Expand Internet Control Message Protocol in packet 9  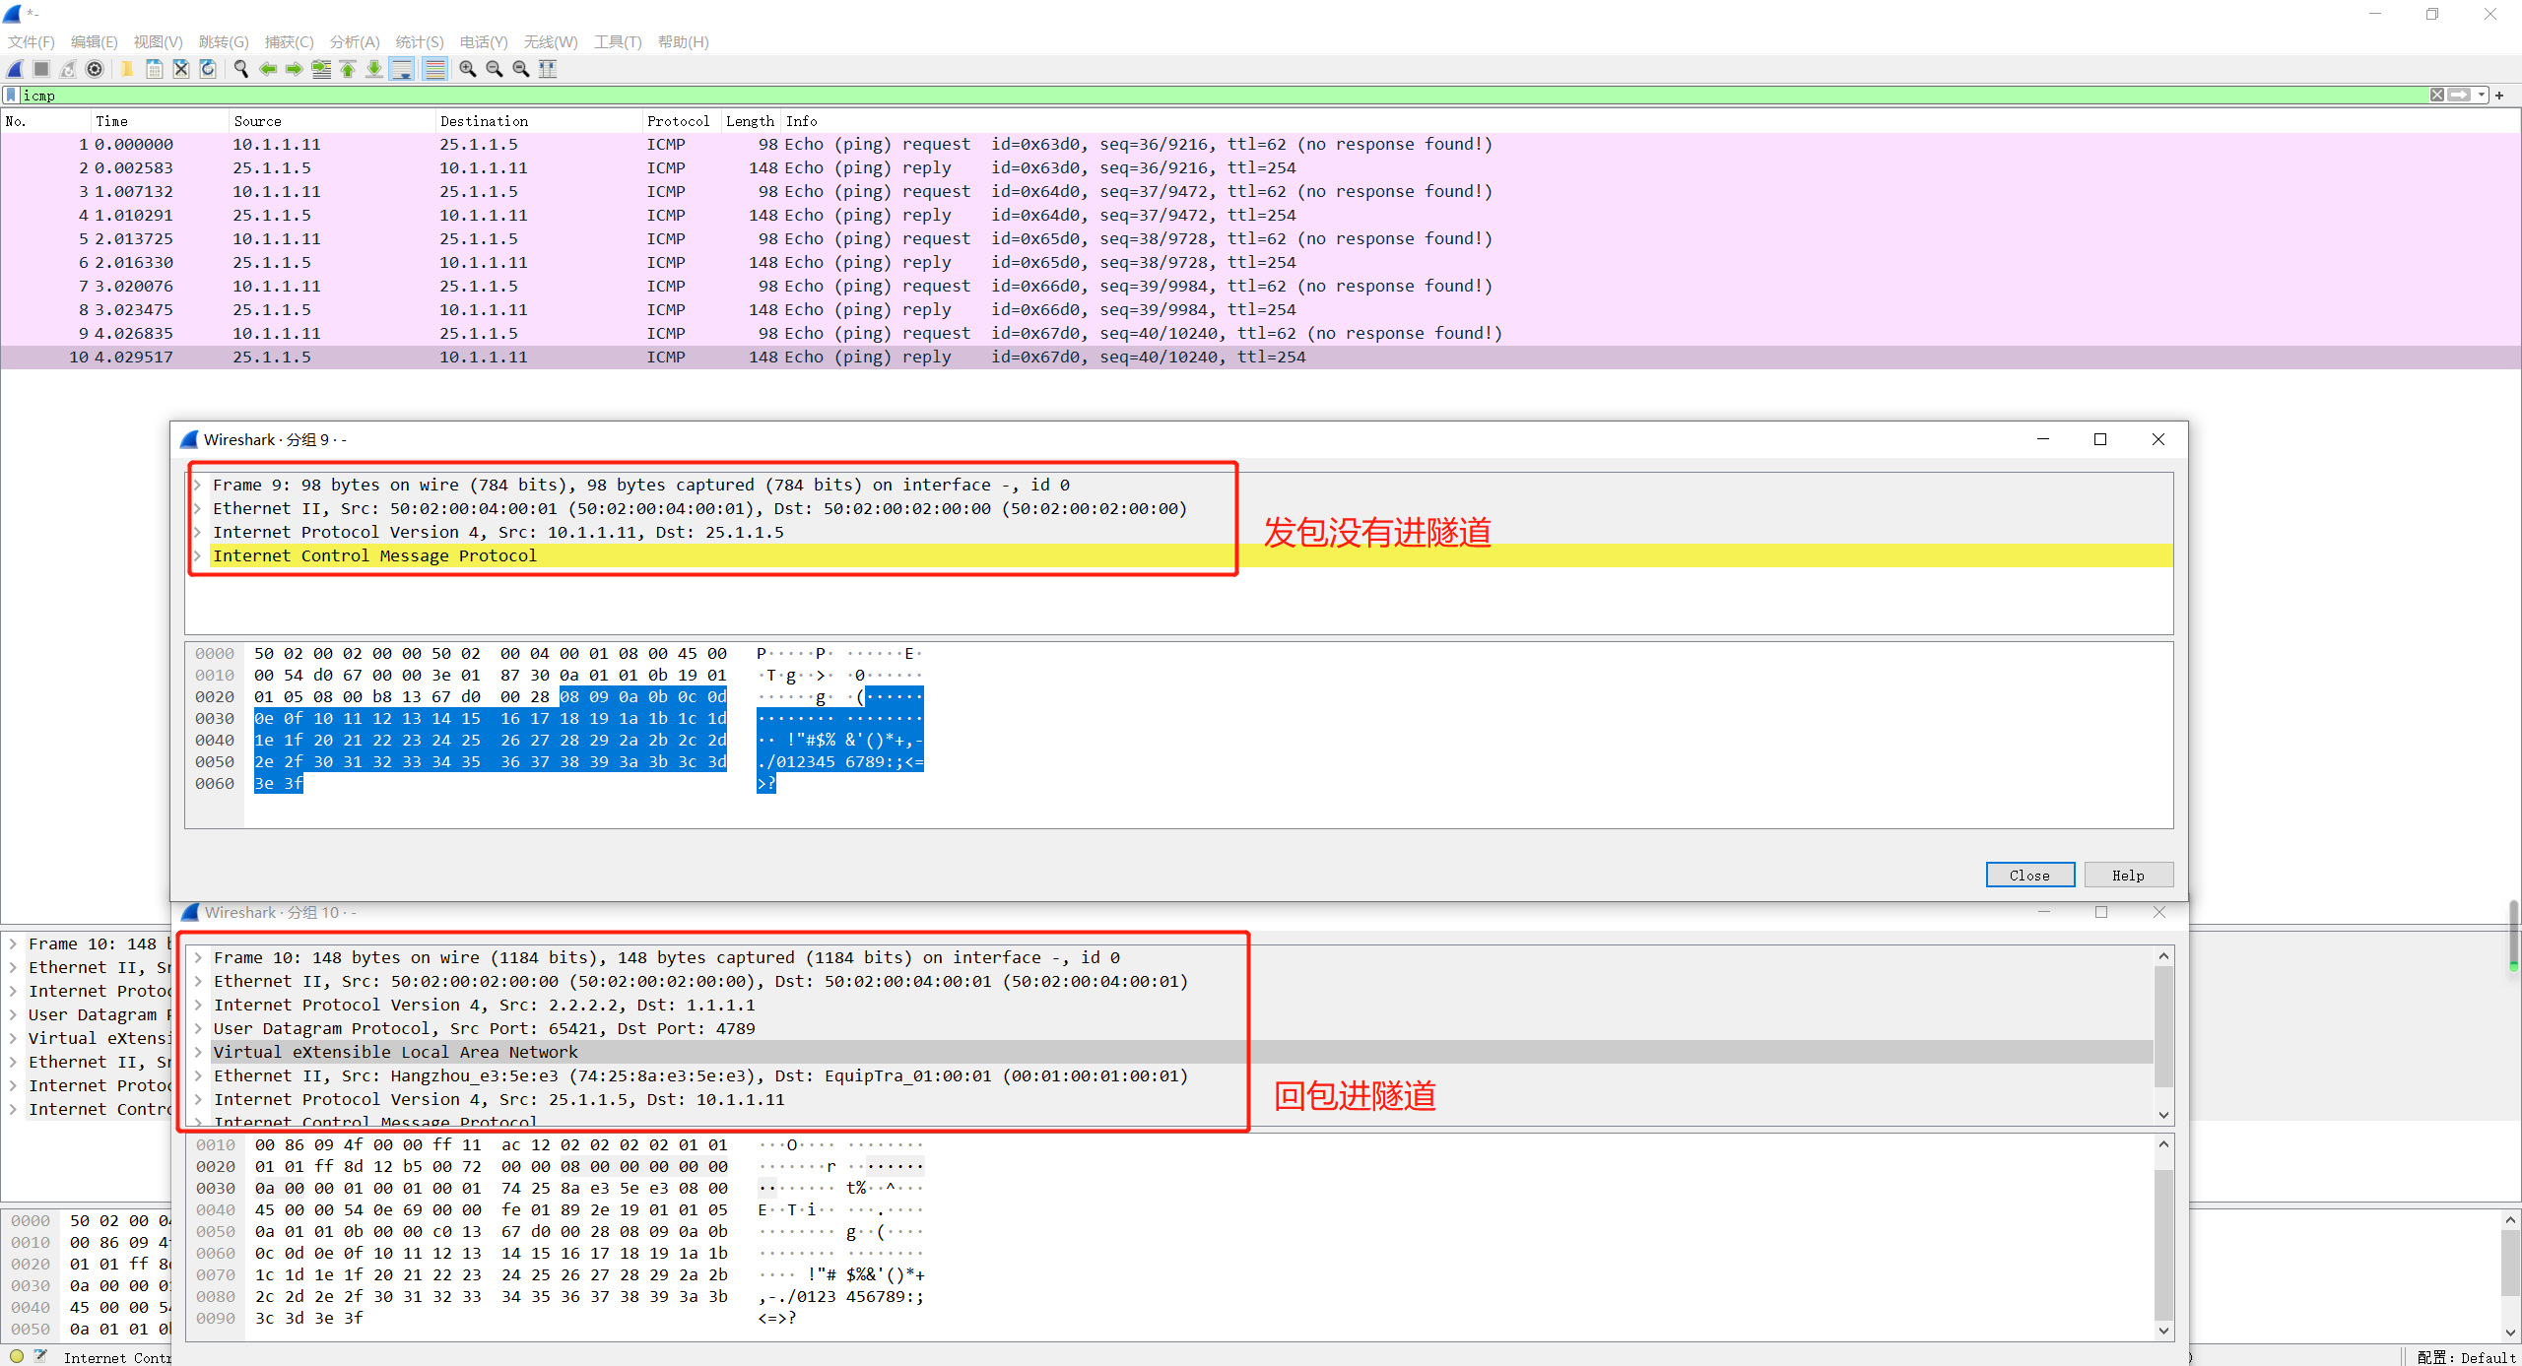197,555
